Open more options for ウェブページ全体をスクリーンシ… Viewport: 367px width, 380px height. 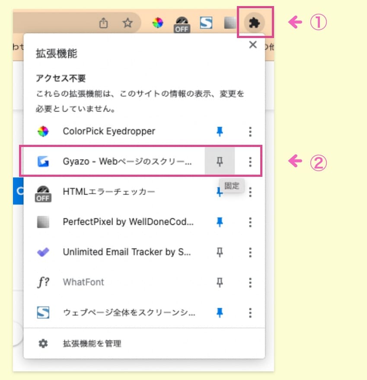coord(250,313)
